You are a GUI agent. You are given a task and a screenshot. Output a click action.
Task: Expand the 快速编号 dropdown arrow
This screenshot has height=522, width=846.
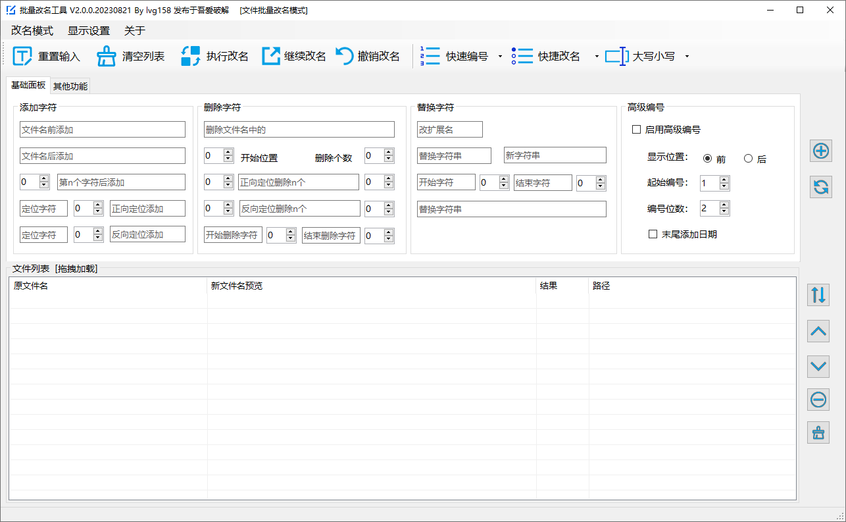(x=500, y=57)
